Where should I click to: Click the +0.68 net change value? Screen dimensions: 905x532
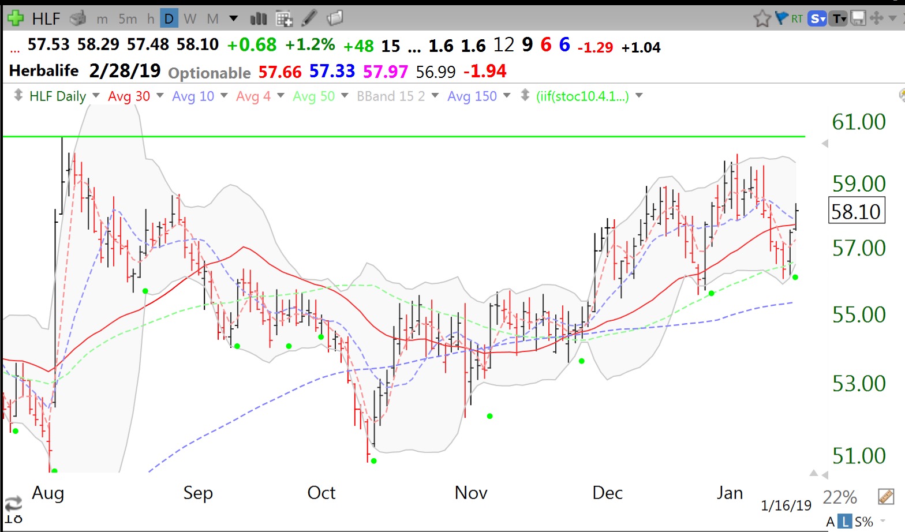pos(252,44)
